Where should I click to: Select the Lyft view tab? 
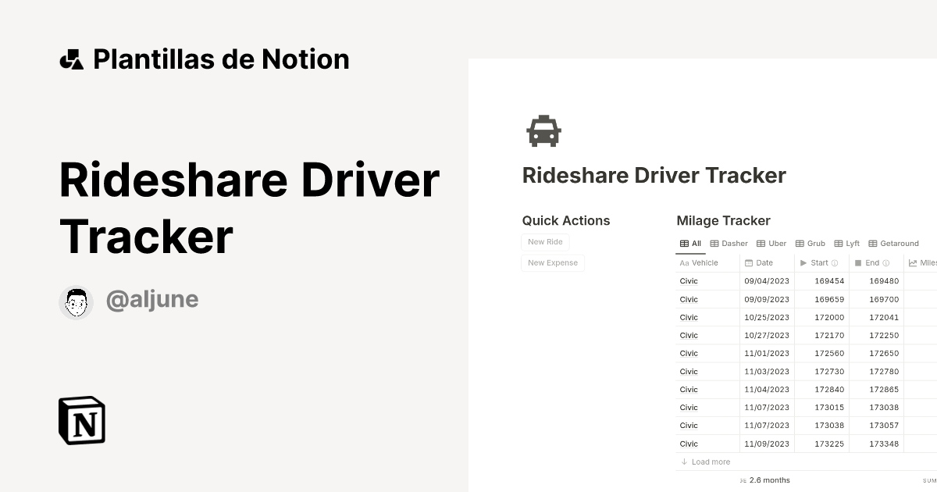(x=847, y=243)
